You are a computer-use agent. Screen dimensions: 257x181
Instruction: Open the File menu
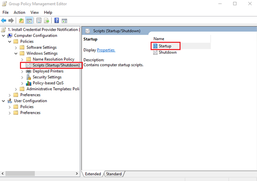point(6,12)
